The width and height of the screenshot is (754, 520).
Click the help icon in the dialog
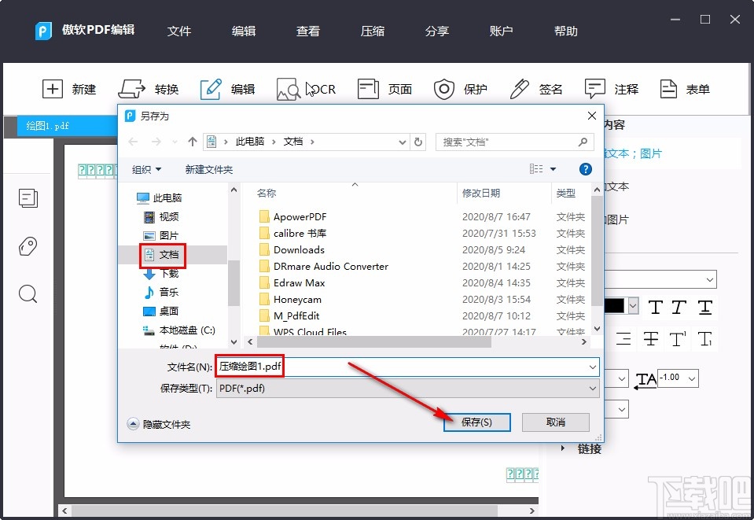pos(586,168)
